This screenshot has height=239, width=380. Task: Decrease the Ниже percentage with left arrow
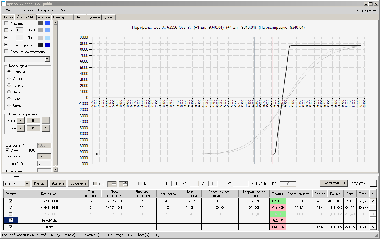tap(21, 128)
